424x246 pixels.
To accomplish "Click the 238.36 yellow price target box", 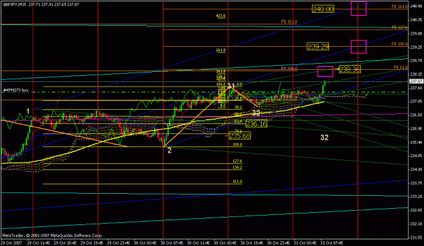I will point(349,69).
